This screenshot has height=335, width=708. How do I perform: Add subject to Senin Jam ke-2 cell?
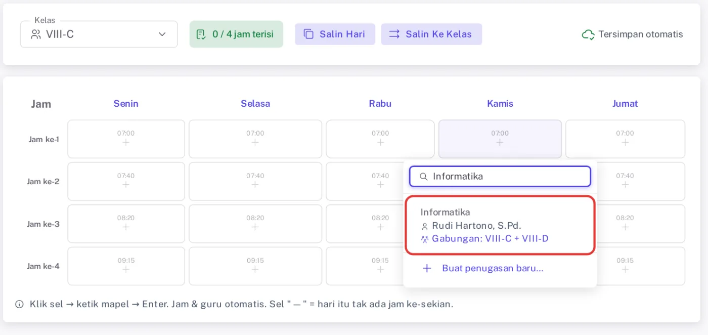click(126, 182)
